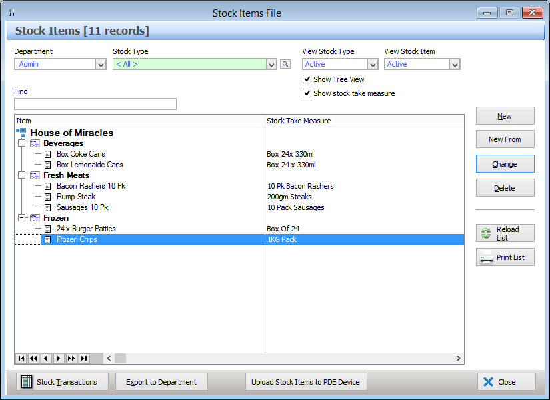Collapse the Beverages tree group
The image size is (550, 400).
pyautogui.click(x=21, y=143)
